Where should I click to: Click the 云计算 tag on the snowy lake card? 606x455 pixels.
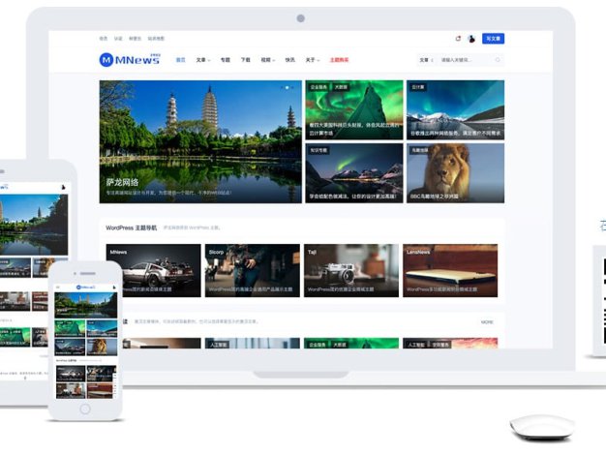[418, 87]
